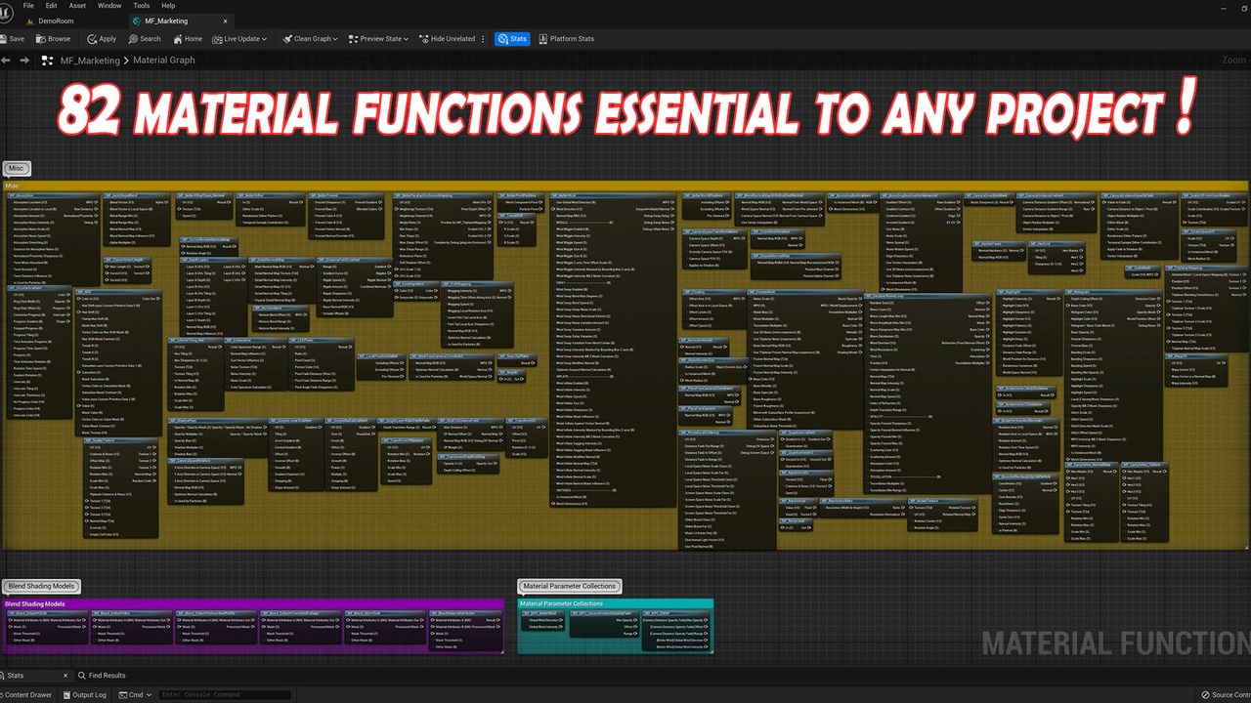1251x703 pixels.
Task: Open Source Control in the status bar
Action: click(1226, 695)
